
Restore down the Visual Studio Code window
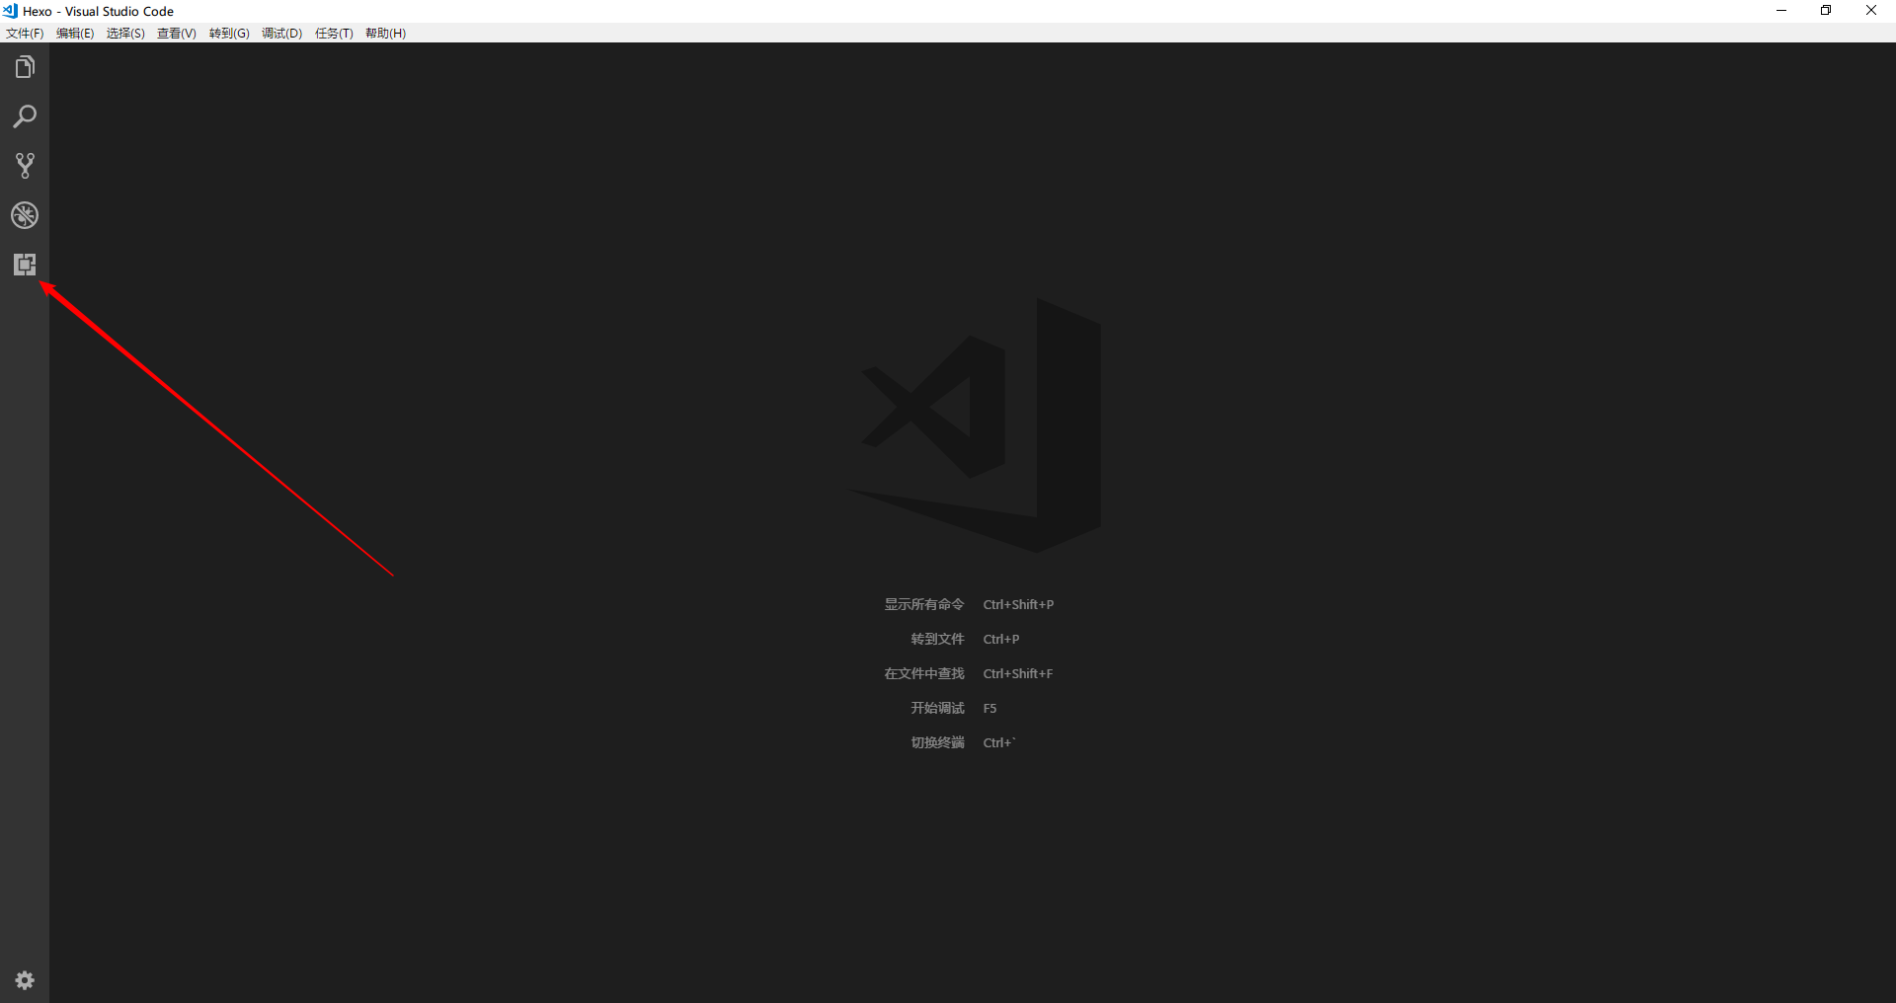click(x=1826, y=11)
